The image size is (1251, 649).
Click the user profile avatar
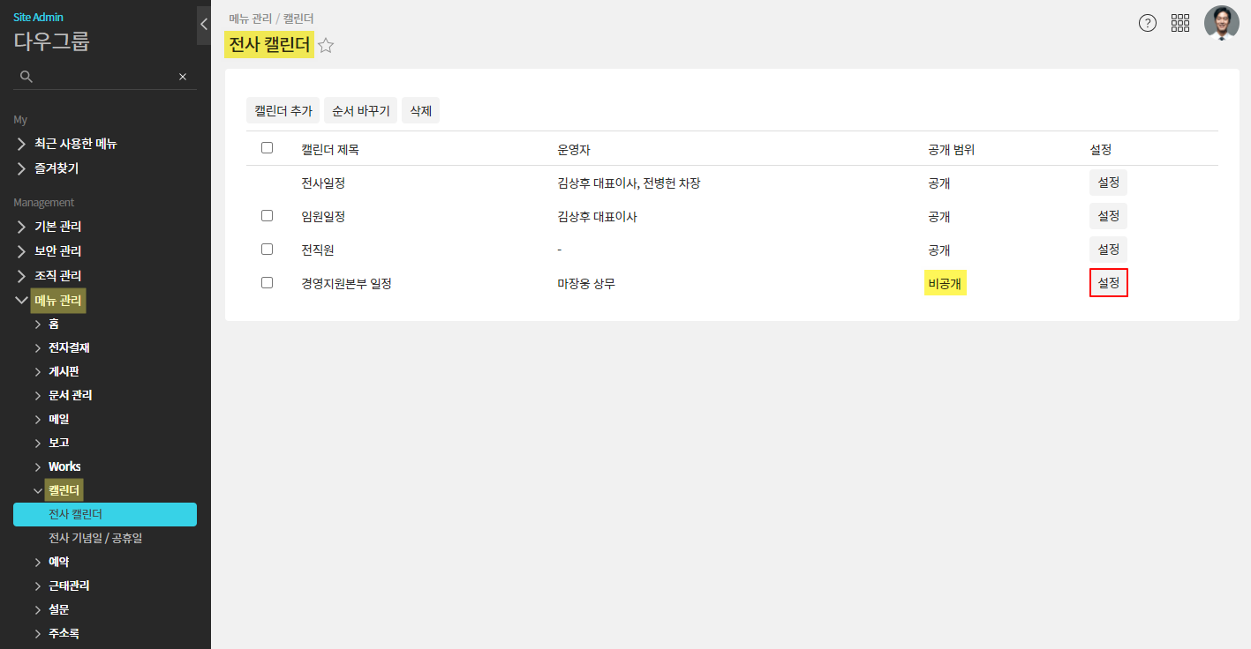tap(1221, 23)
